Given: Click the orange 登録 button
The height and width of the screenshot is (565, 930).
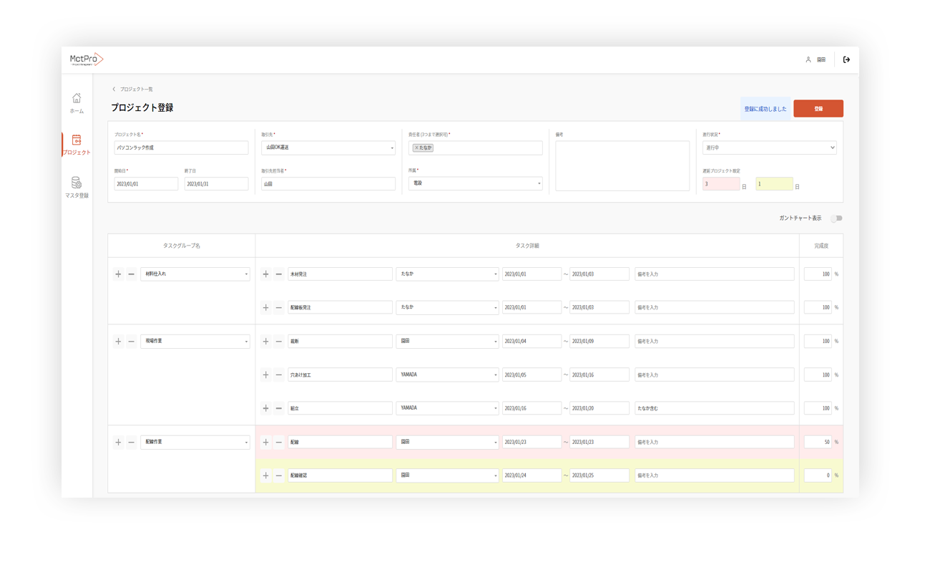Looking at the screenshot, I should (818, 109).
